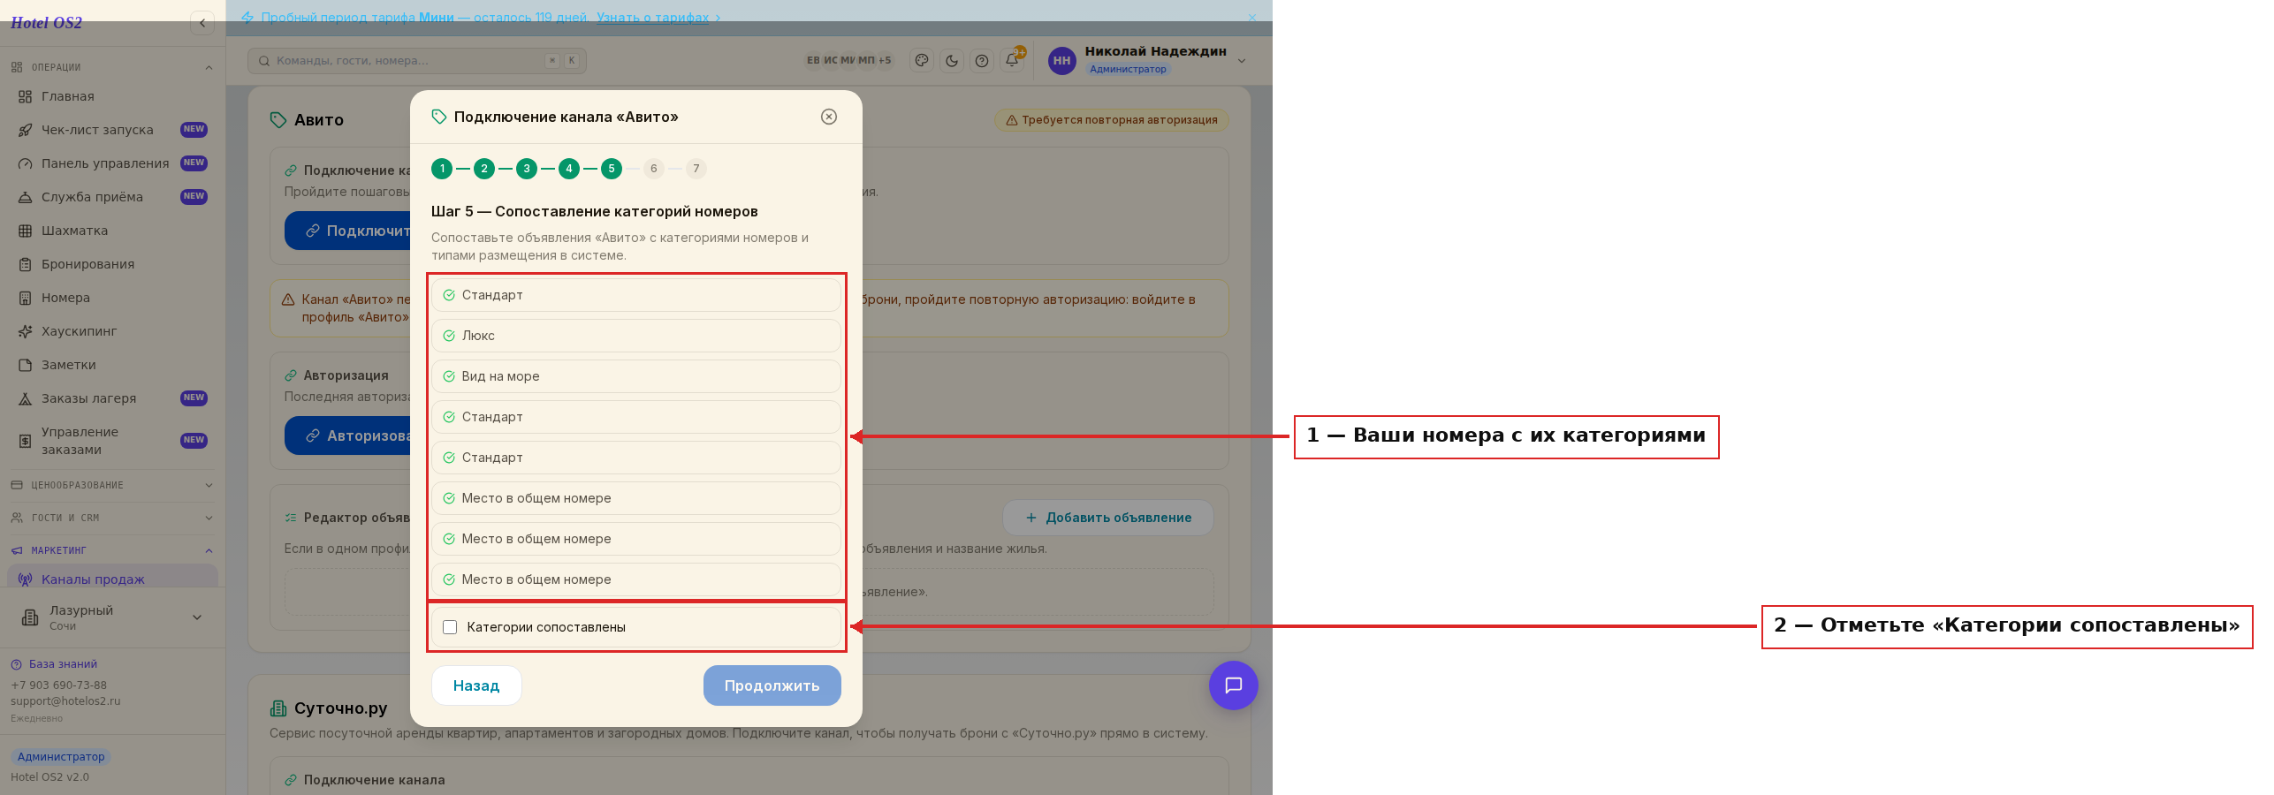Collapse the Маркетинг sidebar section
2274x795 pixels.
coord(112,550)
